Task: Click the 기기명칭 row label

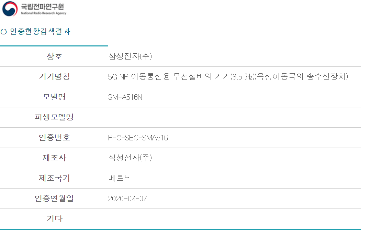Action: [54, 77]
